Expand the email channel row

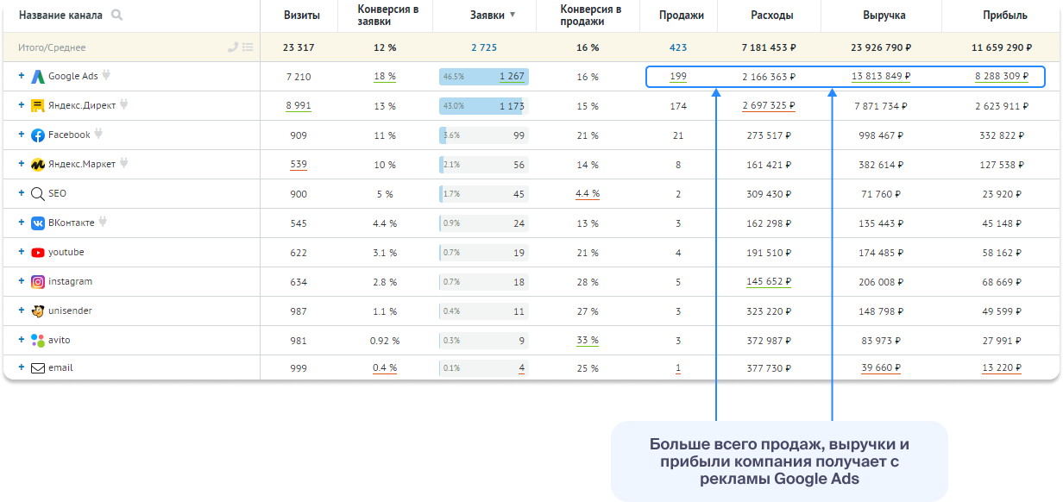coord(22,367)
